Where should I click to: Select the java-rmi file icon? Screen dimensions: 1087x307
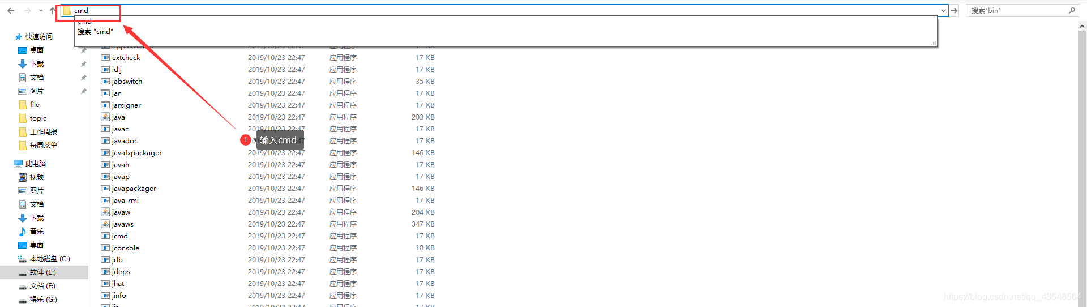[105, 201]
